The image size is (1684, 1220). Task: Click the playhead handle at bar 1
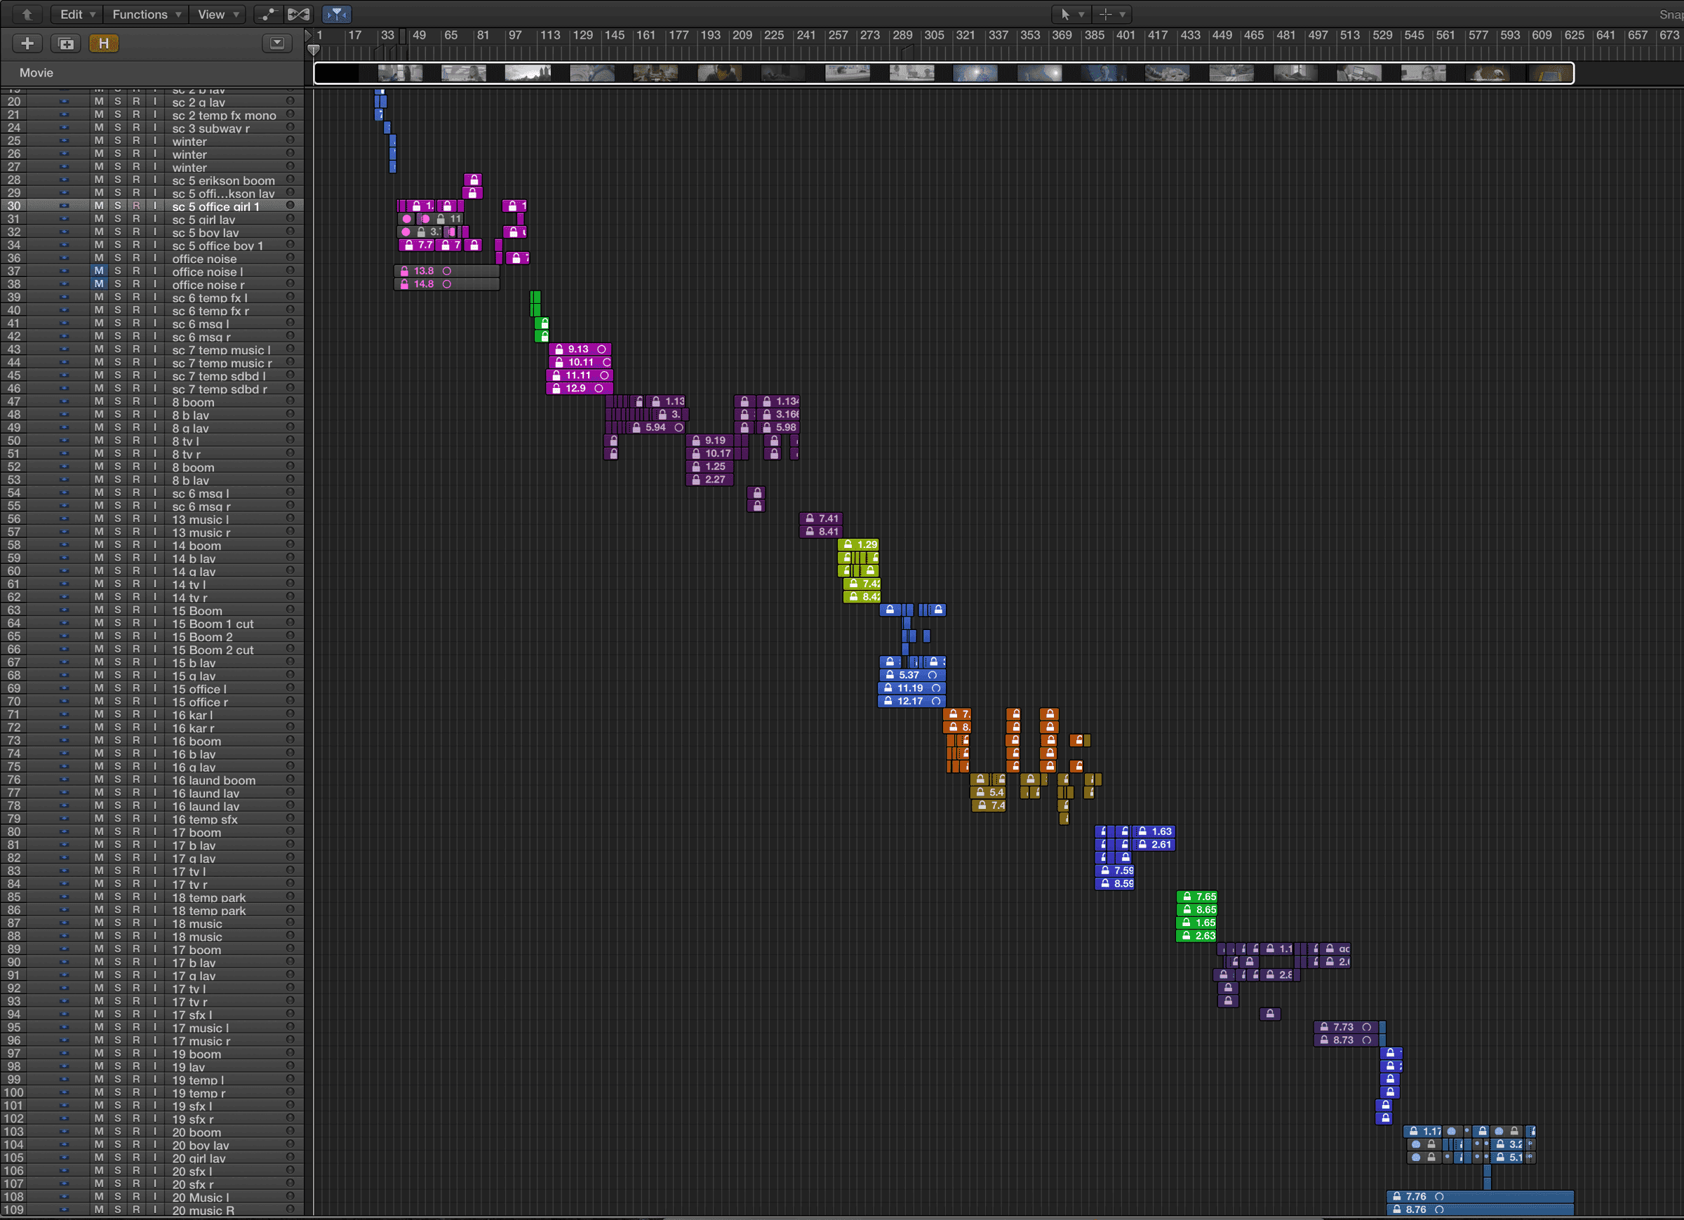click(x=314, y=51)
